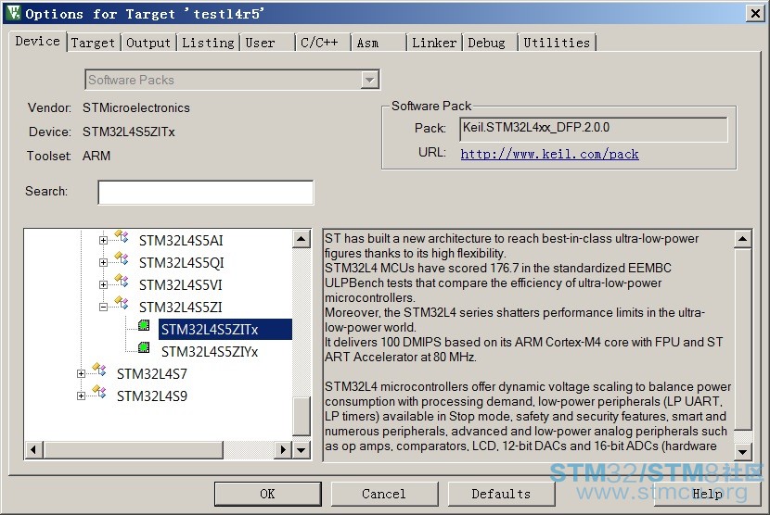Viewport: 770px width, 515px height.
Task: Expand the STM32L4S5VI tree node
Action: 103,284
